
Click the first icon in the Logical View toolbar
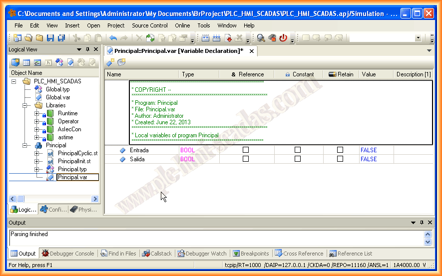pos(15,62)
